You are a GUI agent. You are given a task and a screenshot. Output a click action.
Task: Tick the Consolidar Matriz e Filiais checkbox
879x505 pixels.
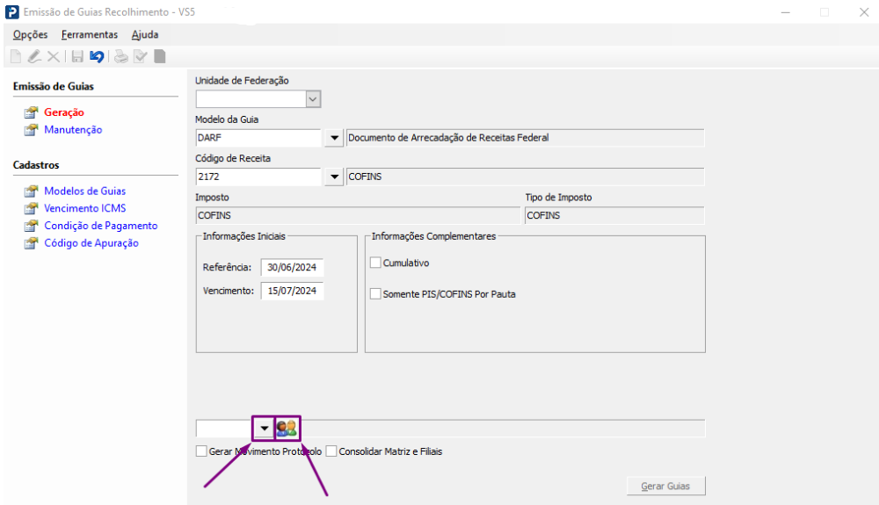pyautogui.click(x=332, y=451)
